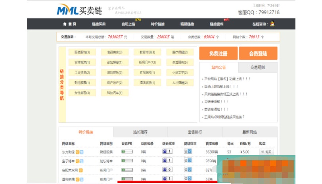The height and width of the screenshot is (184, 322).
Task: Click the Google PR bar for 东方财经
Action: pos(127,152)
